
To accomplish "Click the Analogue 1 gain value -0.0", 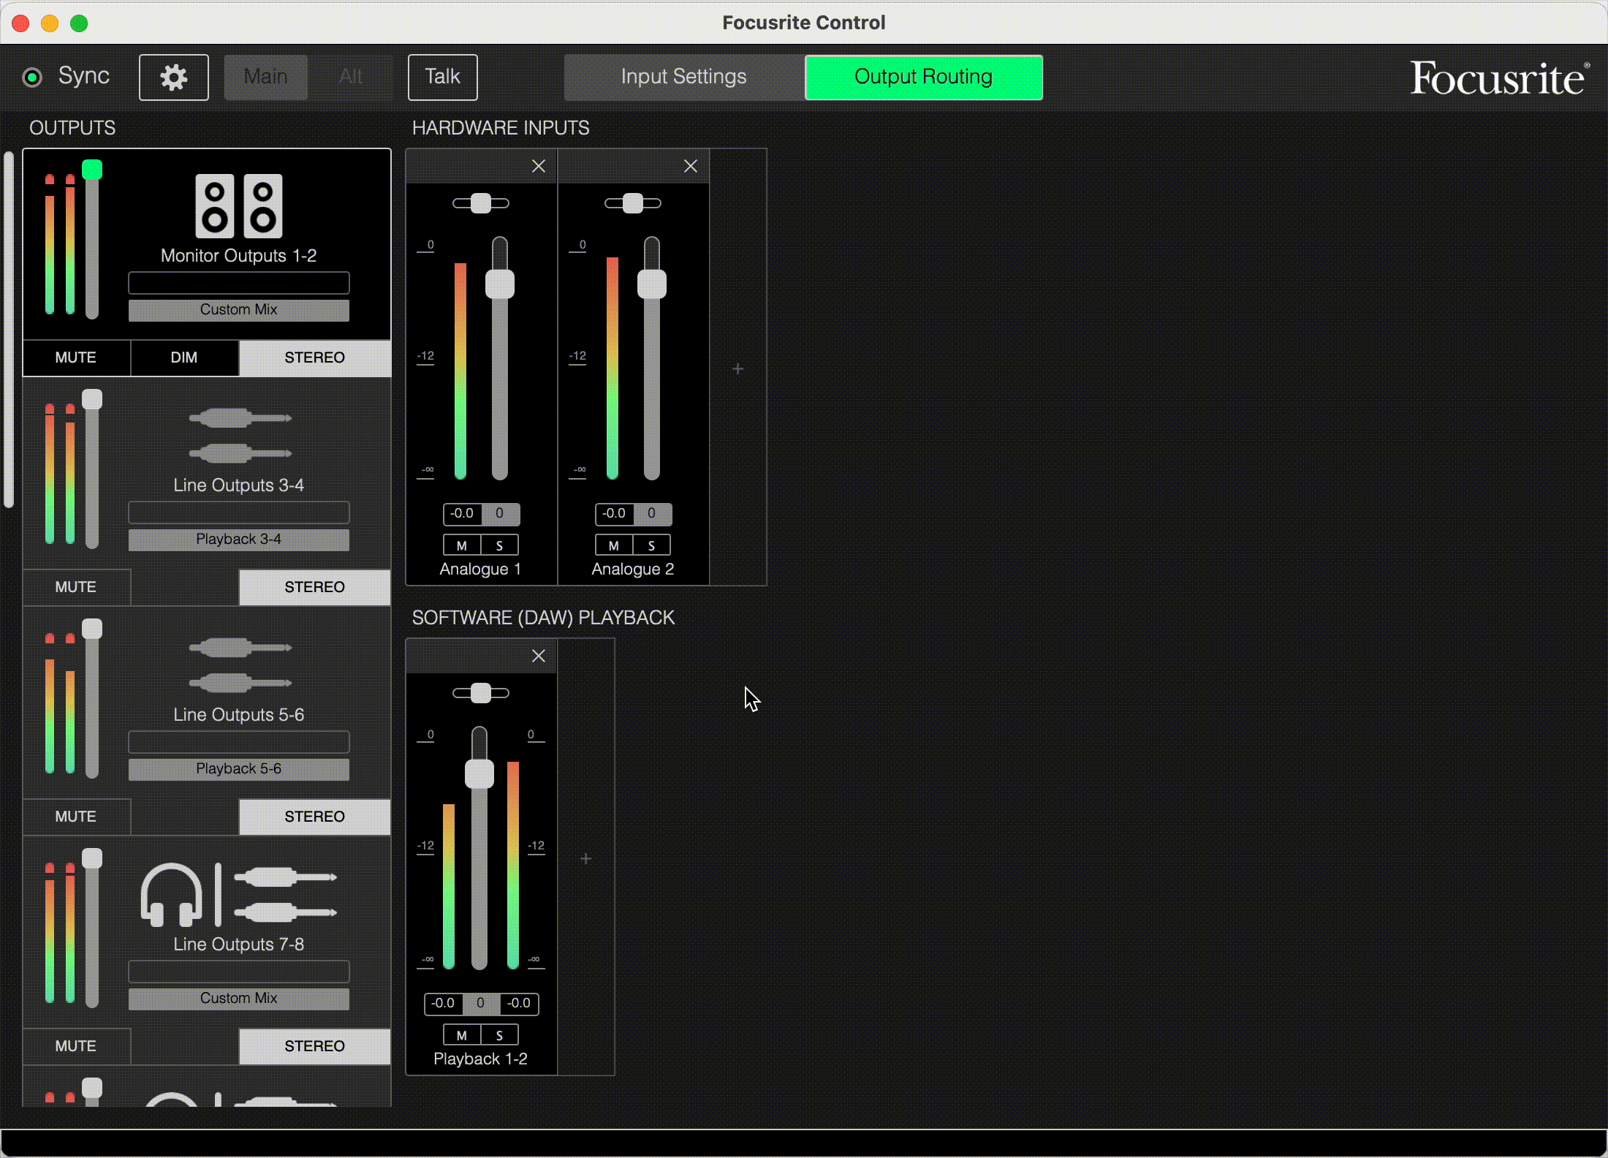I will tap(462, 514).
